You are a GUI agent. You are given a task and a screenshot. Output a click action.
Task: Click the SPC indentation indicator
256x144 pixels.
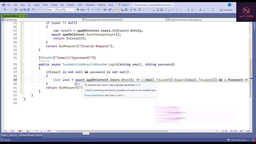pos(242,131)
